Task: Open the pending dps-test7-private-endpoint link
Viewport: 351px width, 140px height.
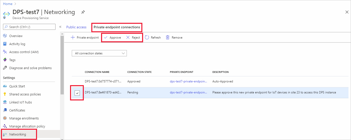Action: pos(188,92)
